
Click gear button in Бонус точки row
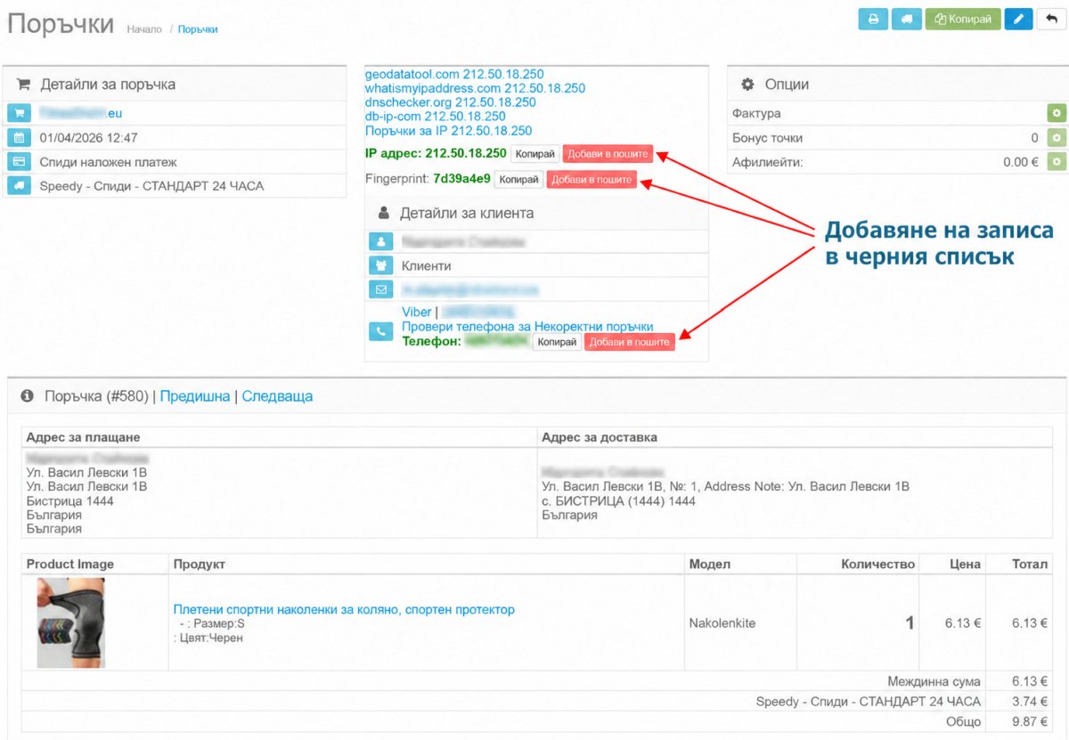[x=1056, y=138]
